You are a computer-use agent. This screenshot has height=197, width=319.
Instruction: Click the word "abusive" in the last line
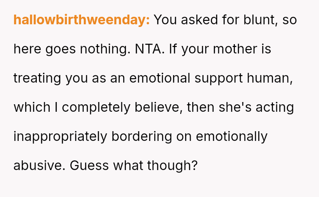coord(39,166)
